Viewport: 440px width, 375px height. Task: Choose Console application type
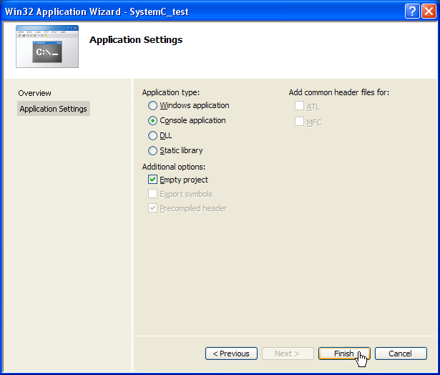[152, 120]
